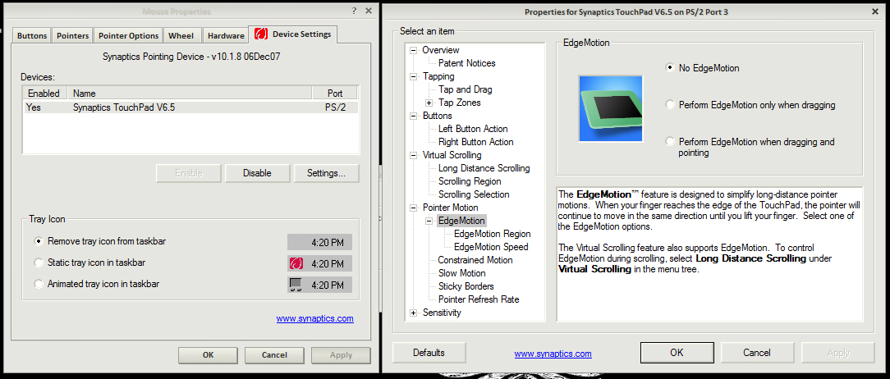This screenshot has width=890, height=379.
Task: Select Pointer Refresh Rate tree item
Action: point(479,299)
